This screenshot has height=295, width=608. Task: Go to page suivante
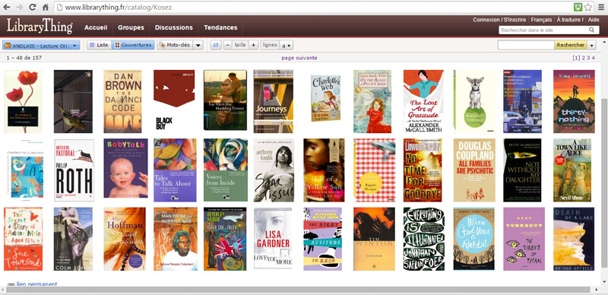(x=299, y=58)
